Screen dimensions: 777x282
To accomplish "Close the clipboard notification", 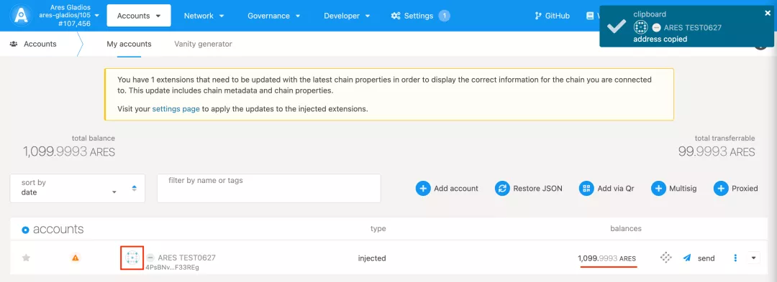I will coord(768,14).
